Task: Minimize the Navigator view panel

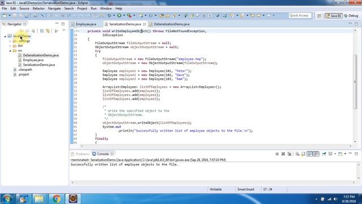Action: click(57, 24)
